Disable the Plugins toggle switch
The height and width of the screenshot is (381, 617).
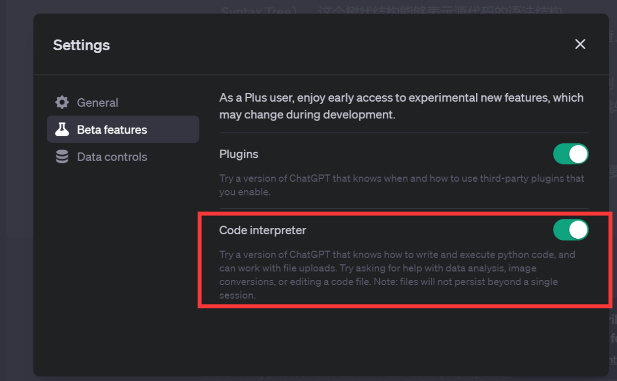pyautogui.click(x=571, y=154)
